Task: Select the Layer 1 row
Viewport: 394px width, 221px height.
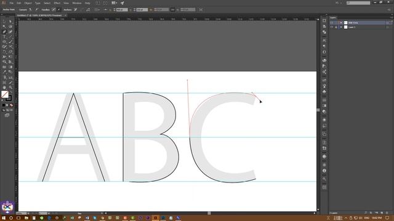Action: point(361,27)
